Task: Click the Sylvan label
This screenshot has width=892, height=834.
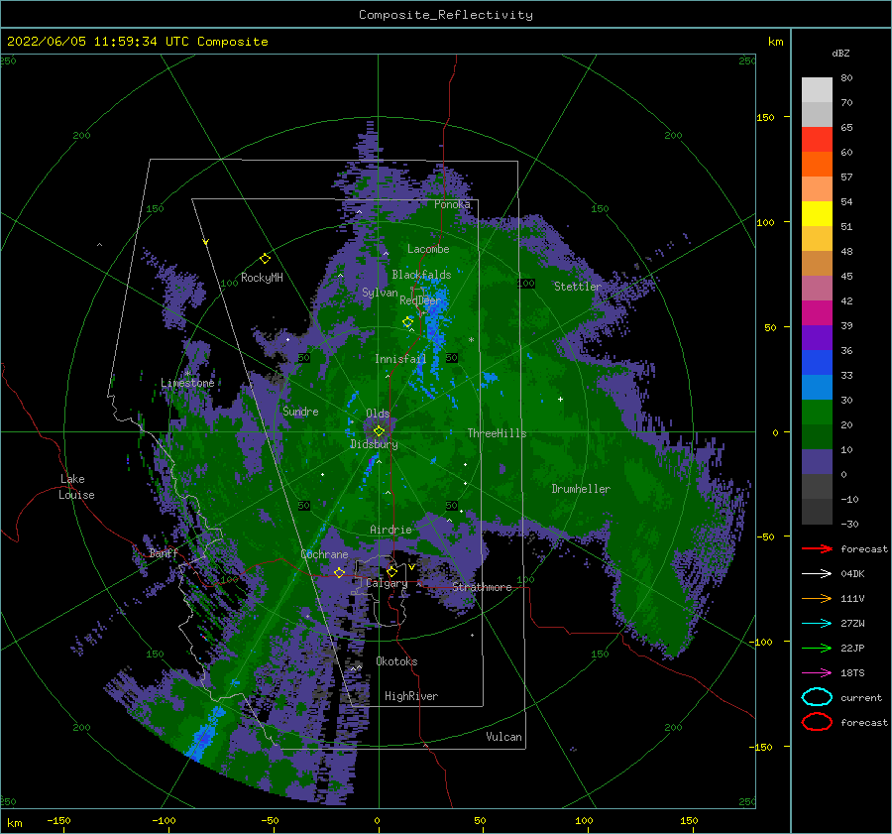Action: (380, 293)
